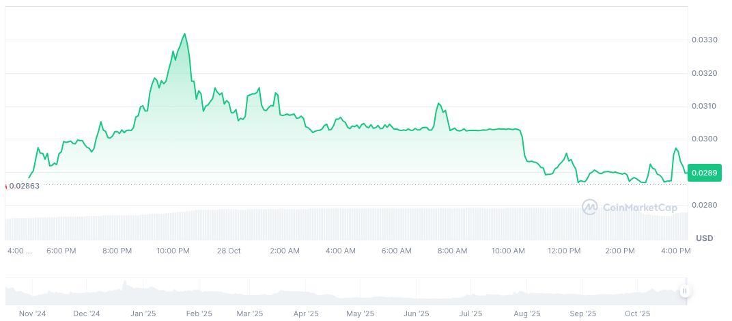This screenshot has height=321, width=732.
Task: Click the green 0.0289 current price tag
Action: click(704, 173)
